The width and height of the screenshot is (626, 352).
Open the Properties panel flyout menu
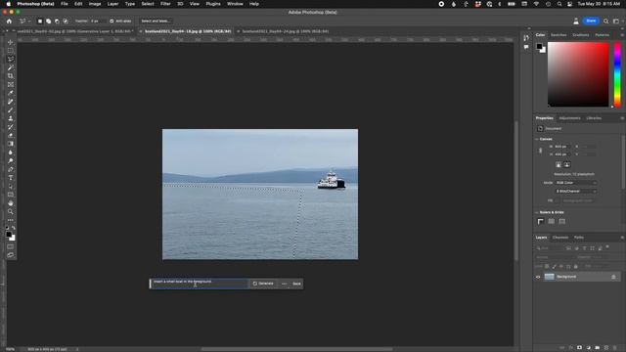[622, 118]
